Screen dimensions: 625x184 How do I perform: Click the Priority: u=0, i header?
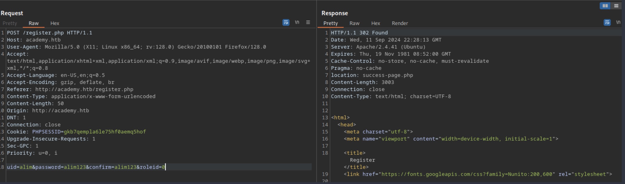pos(32,153)
